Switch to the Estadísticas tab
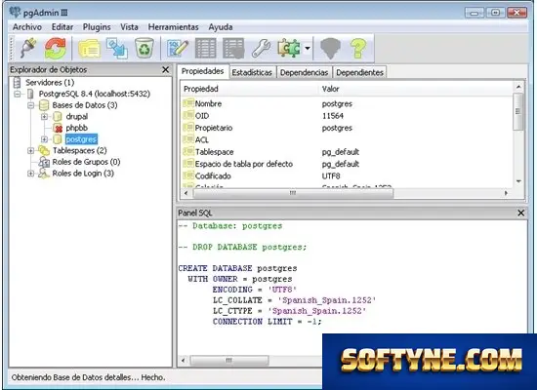This screenshot has width=537, height=390. pyautogui.click(x=252, y=72)
